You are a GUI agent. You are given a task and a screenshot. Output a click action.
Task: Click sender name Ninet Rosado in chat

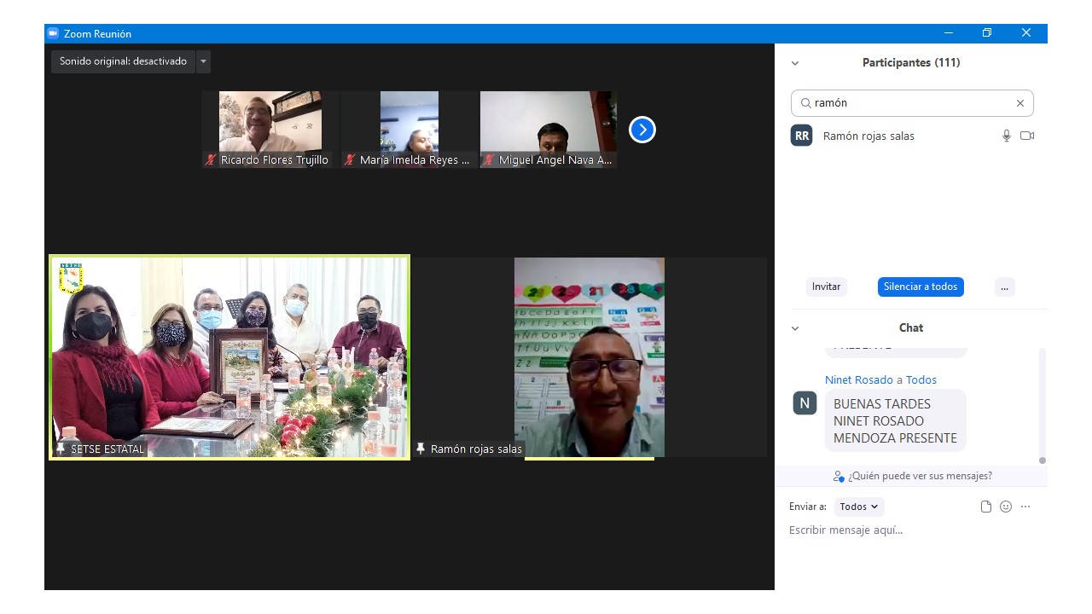[859, 380]
